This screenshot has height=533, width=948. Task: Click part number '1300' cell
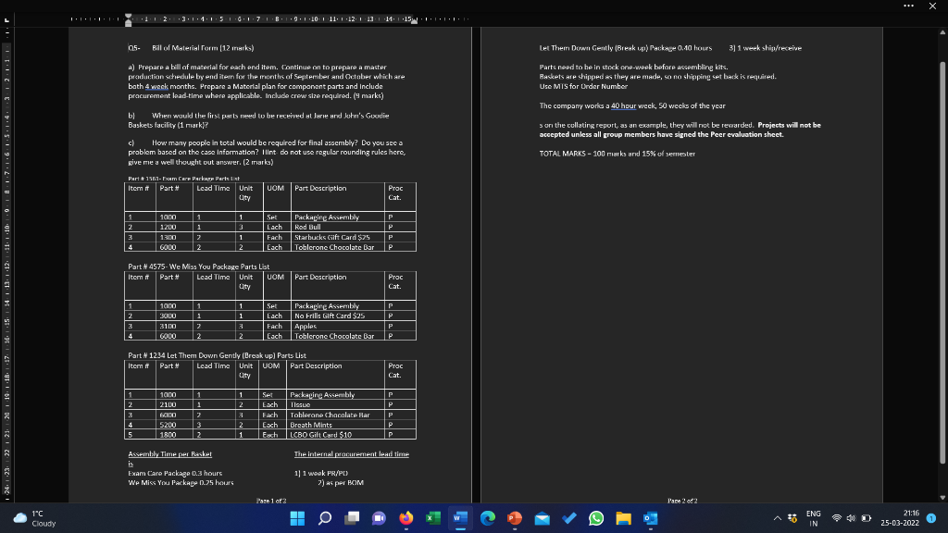[168, 238]
